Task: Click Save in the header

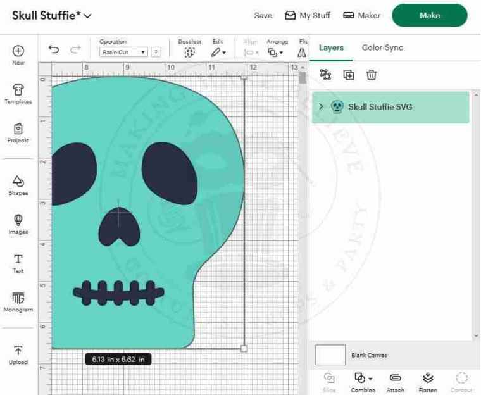Action: (x=263, y=16)
